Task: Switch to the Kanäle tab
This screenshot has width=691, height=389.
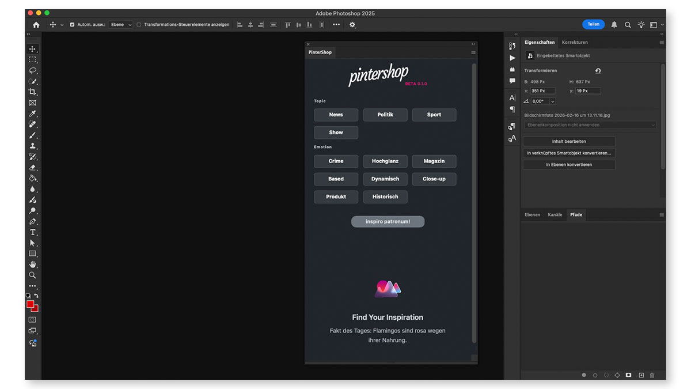Action: pos(555,214)
